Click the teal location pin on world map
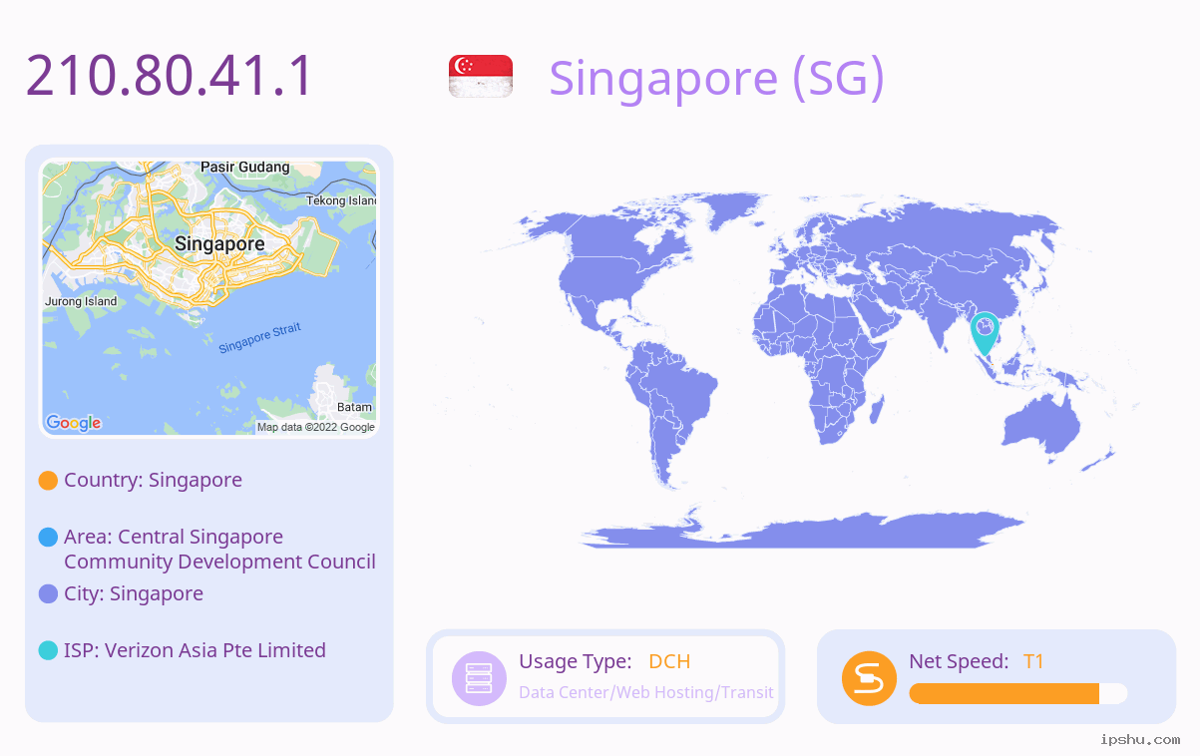 [985, 334]
